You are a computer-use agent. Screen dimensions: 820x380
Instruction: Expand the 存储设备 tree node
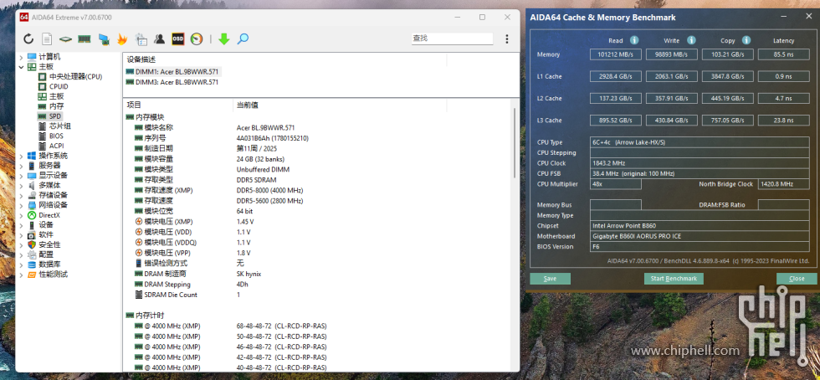point(21,195)
